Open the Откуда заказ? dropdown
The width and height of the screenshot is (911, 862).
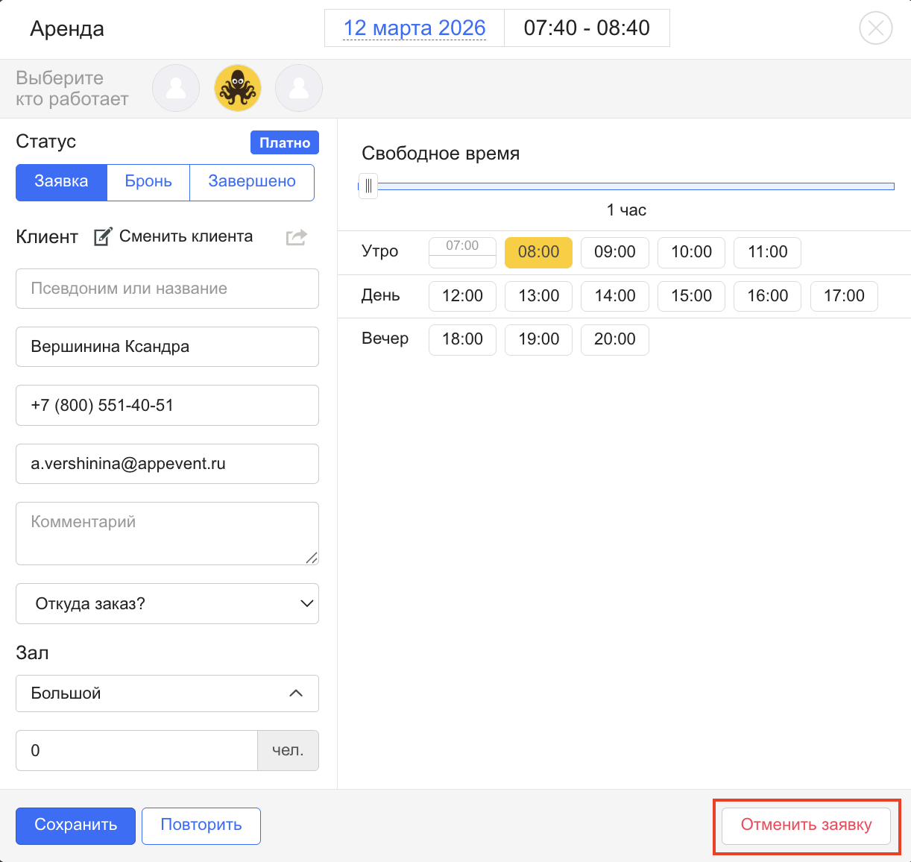point(167,603)
